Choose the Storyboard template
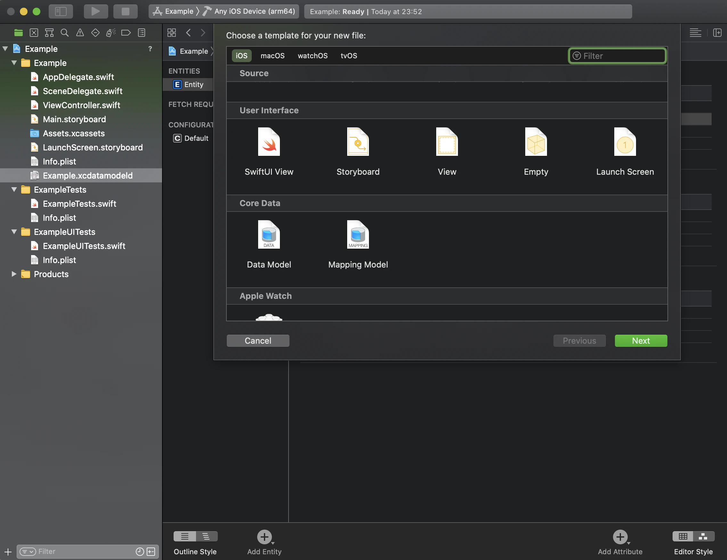Screen dimensions: 727x560 (x=358, y=152)
